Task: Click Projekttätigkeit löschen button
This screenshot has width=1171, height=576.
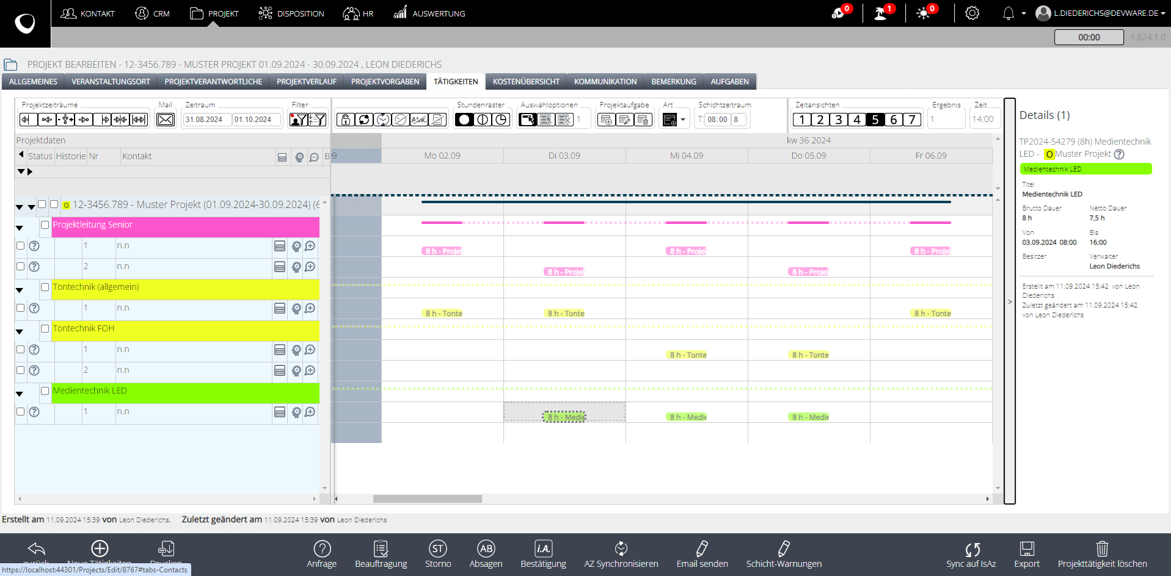Action: (x=1103, y=554)
